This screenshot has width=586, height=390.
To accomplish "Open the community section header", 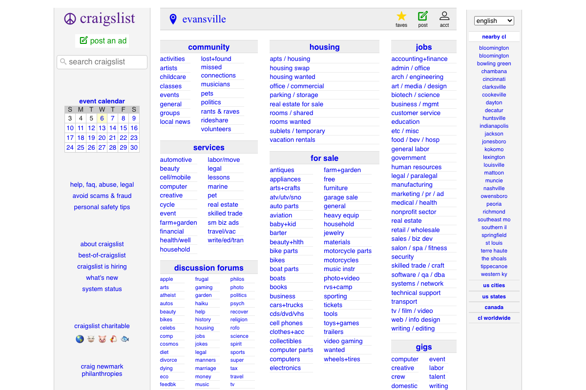I will pyautogui.click(x=209, y=47).
